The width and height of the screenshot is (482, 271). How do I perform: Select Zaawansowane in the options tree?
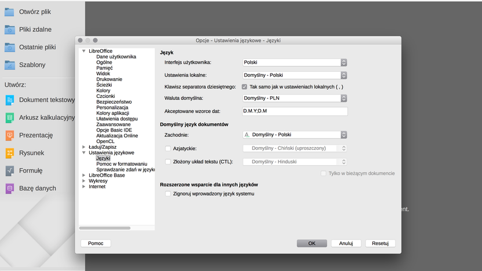click(x=113, y=124)
